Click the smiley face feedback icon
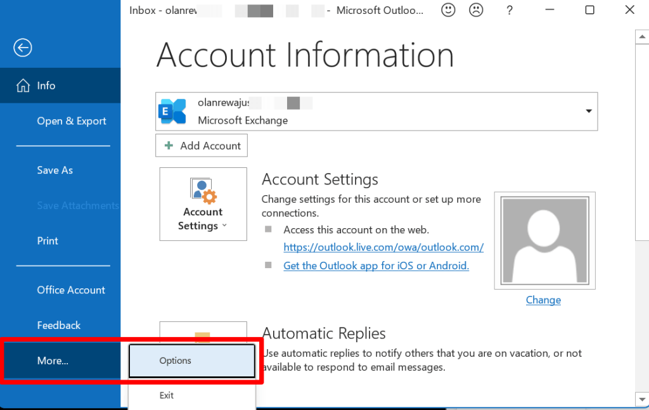The width and height of the screenshot is (649, 410). tap(448, 10)
